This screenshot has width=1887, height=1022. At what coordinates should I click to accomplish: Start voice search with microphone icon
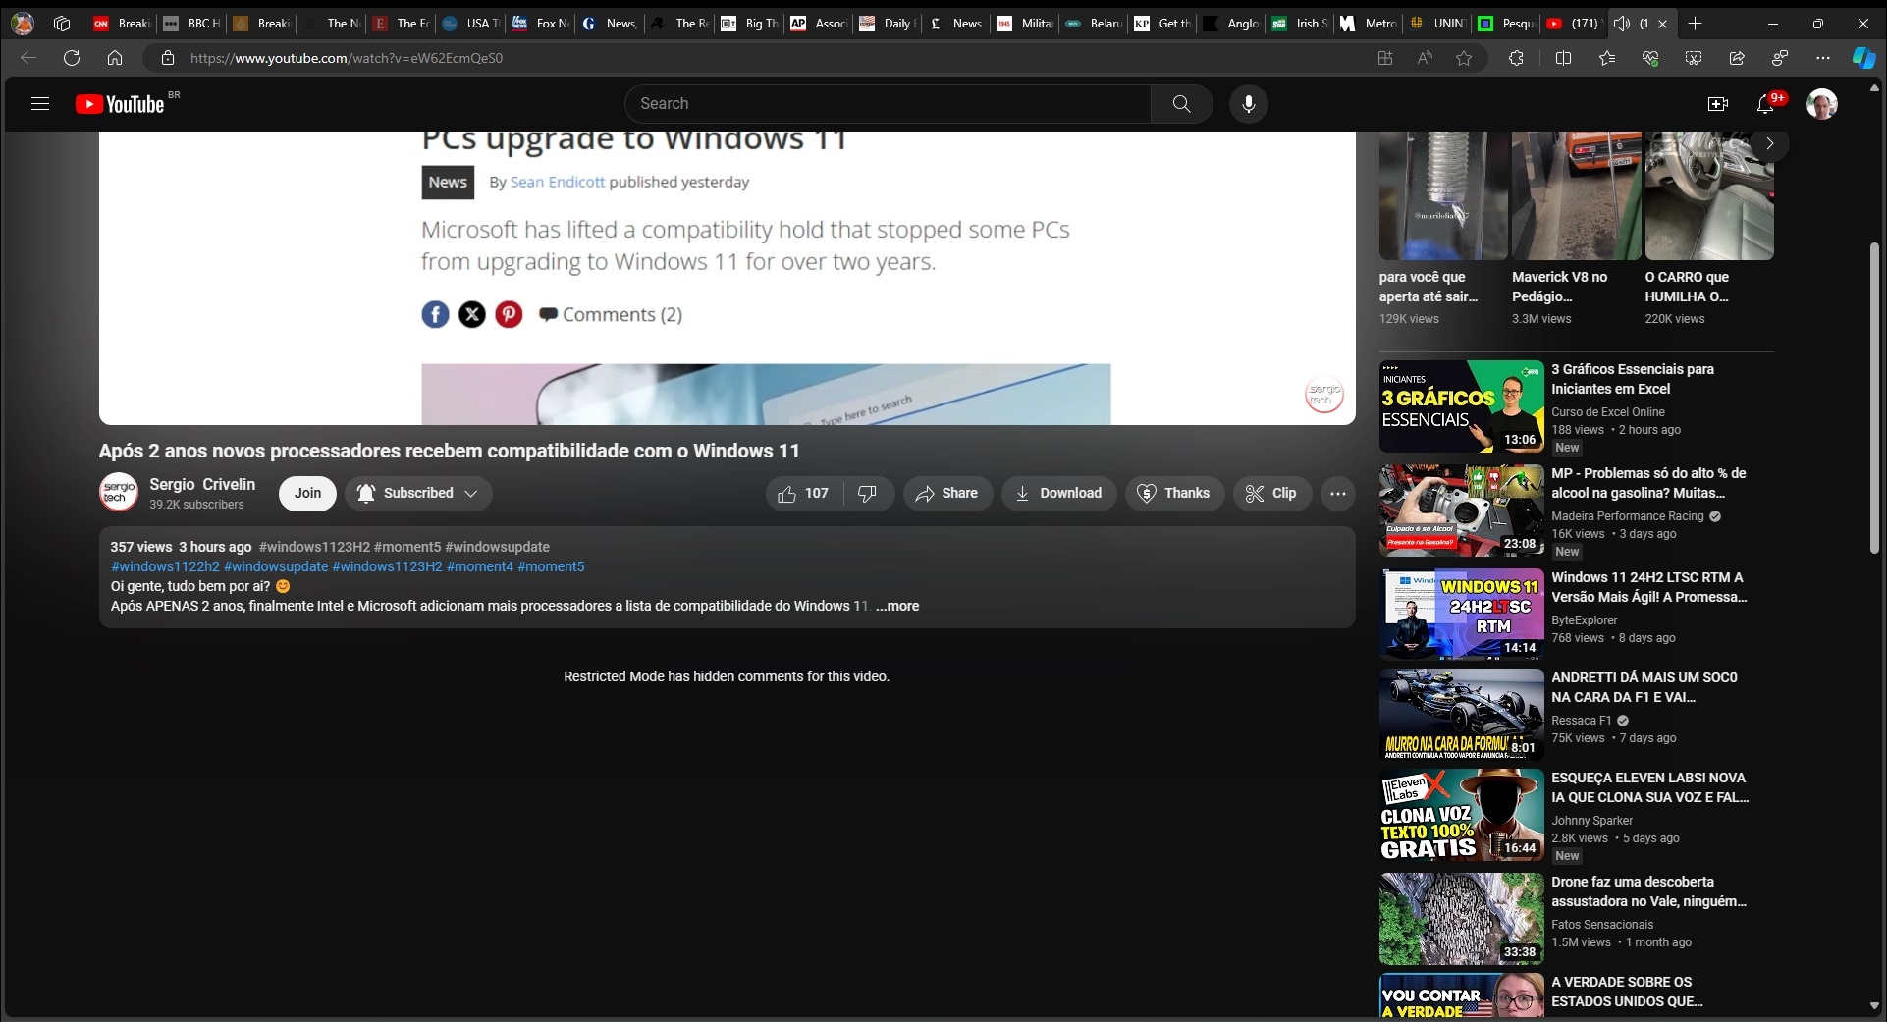pyautogui.click(x=1249, y=104)
